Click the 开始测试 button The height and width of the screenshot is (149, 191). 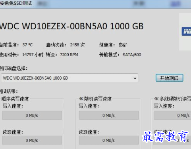(x=169, y=78)
